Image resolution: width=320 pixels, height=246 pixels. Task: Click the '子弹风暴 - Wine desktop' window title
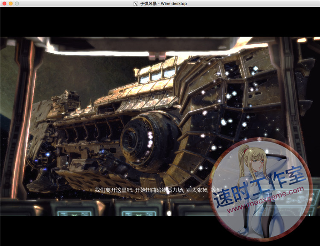(163, 4)
